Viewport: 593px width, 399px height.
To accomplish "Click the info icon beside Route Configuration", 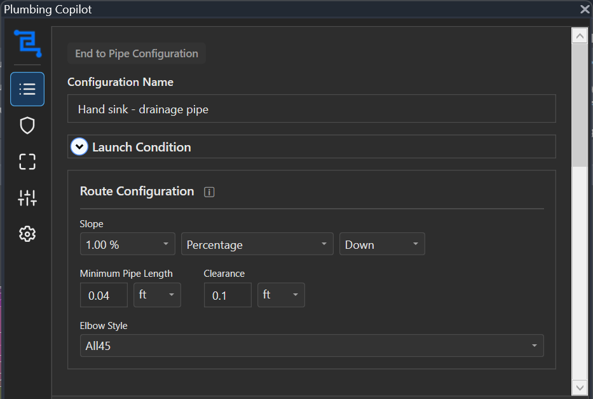I will click(209, 192).
